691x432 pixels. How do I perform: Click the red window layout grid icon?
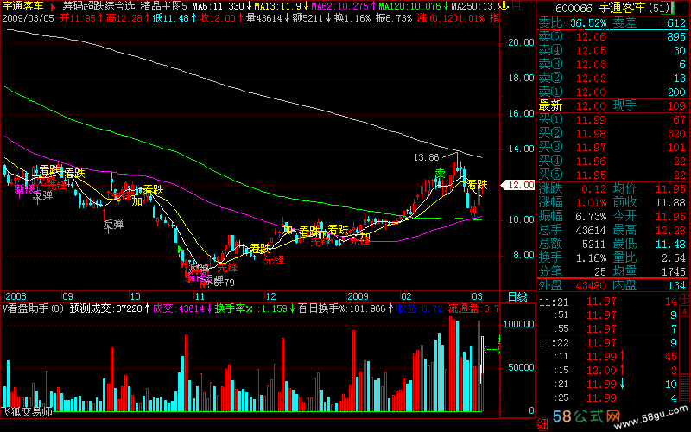pos(518,6)
